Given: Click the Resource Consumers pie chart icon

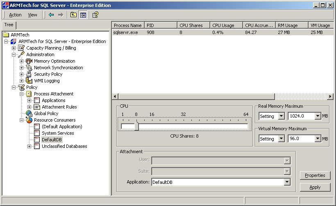Looking at the screenshot, I should point(29,120).
